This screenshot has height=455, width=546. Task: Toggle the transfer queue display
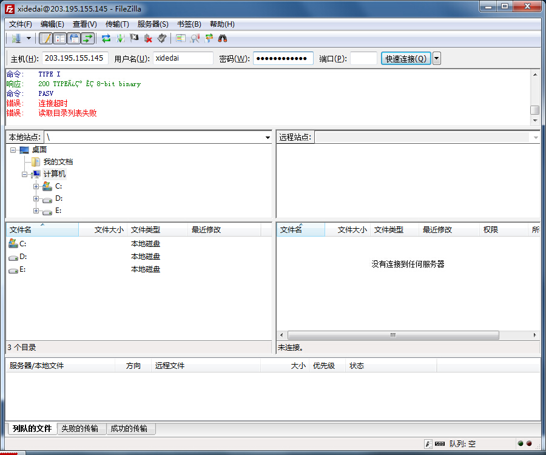(88, 38)
